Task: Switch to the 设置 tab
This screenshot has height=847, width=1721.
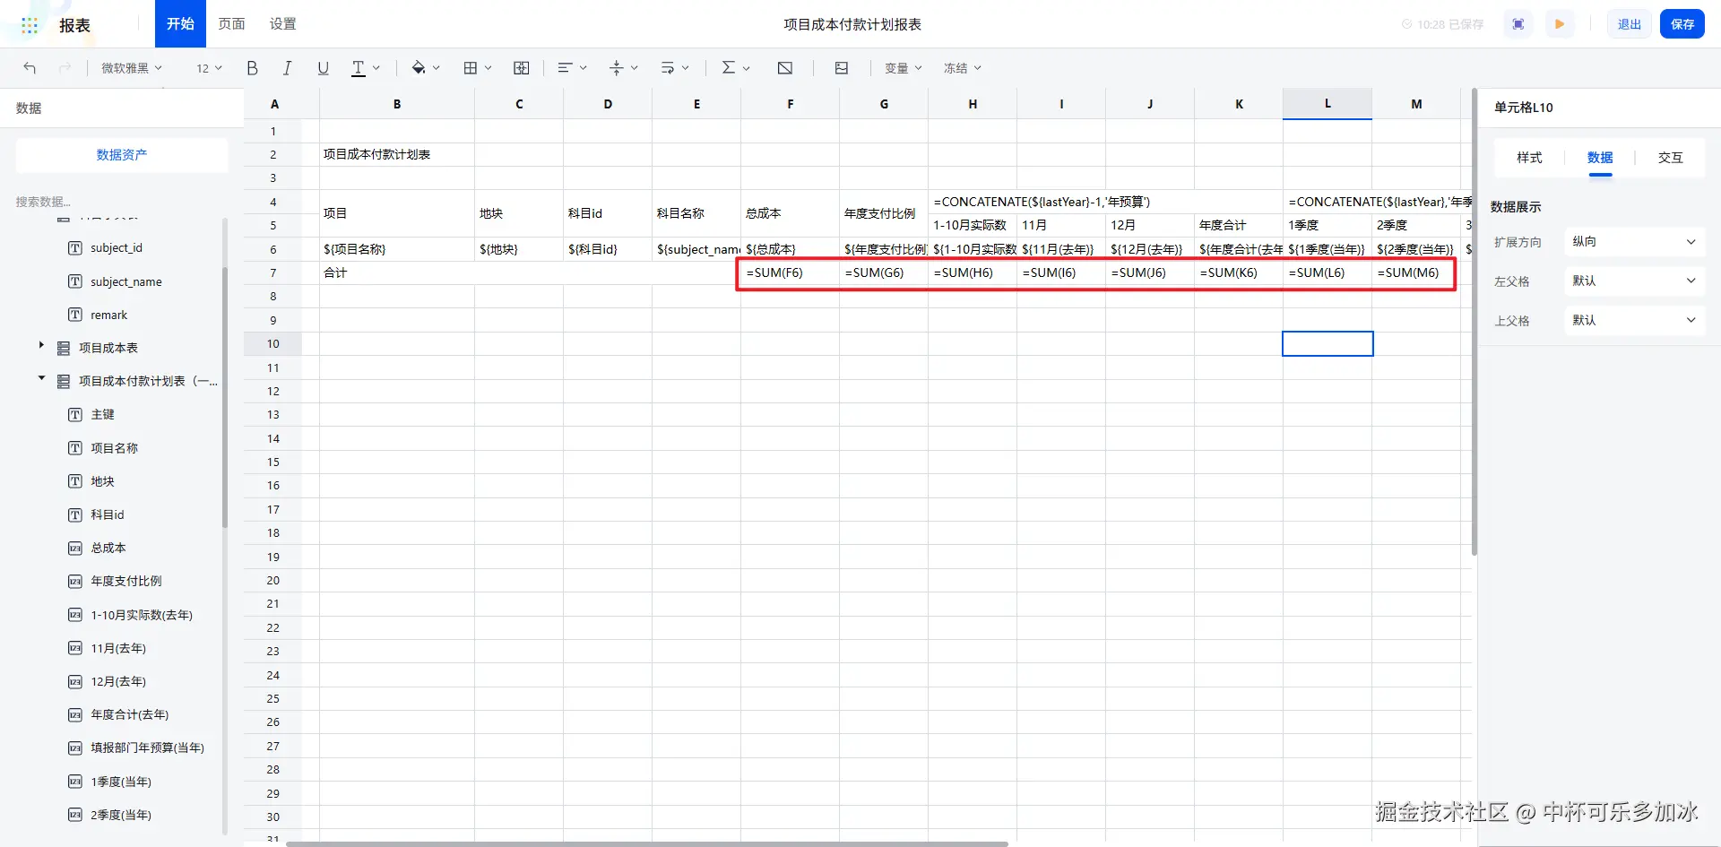Action: coord(283,24)
